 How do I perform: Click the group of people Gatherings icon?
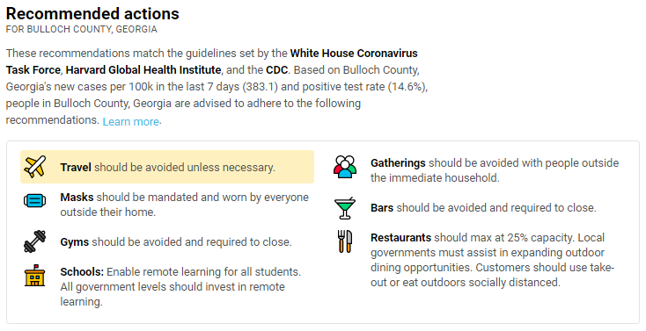[x=345, y=167]
